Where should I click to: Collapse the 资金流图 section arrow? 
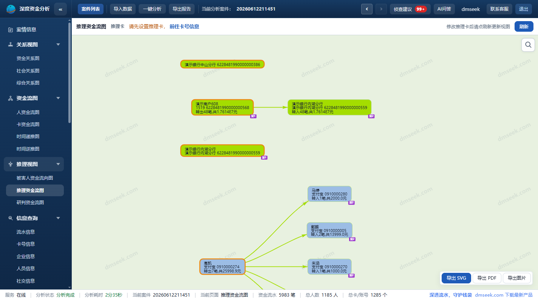pyautogui.click(x=58, y=98)
